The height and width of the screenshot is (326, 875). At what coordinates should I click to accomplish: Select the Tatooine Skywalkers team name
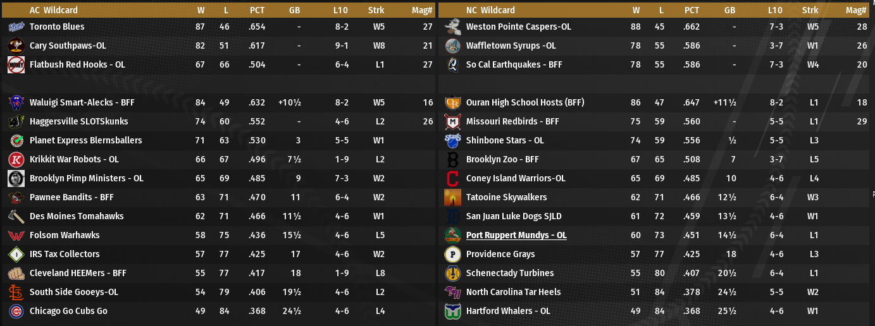click(506, 197)
